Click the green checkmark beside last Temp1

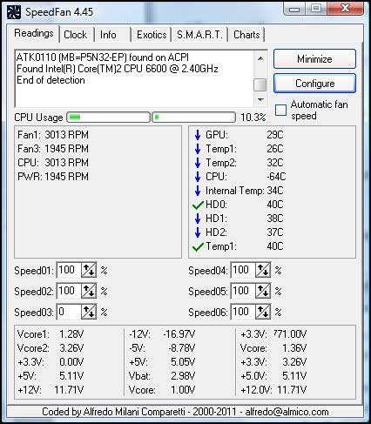tap(198, 247)
